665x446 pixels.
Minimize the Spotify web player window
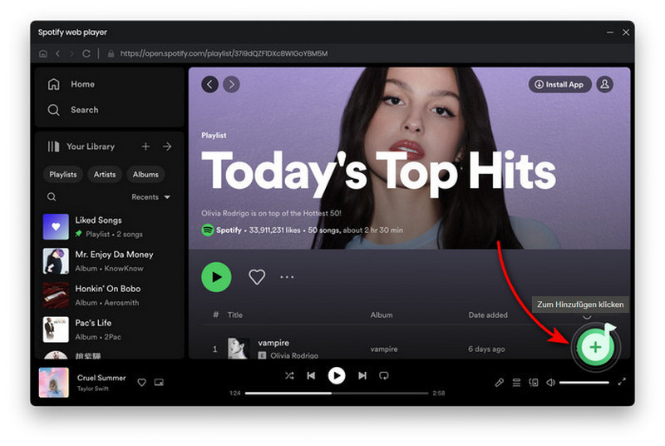(610, 32)
